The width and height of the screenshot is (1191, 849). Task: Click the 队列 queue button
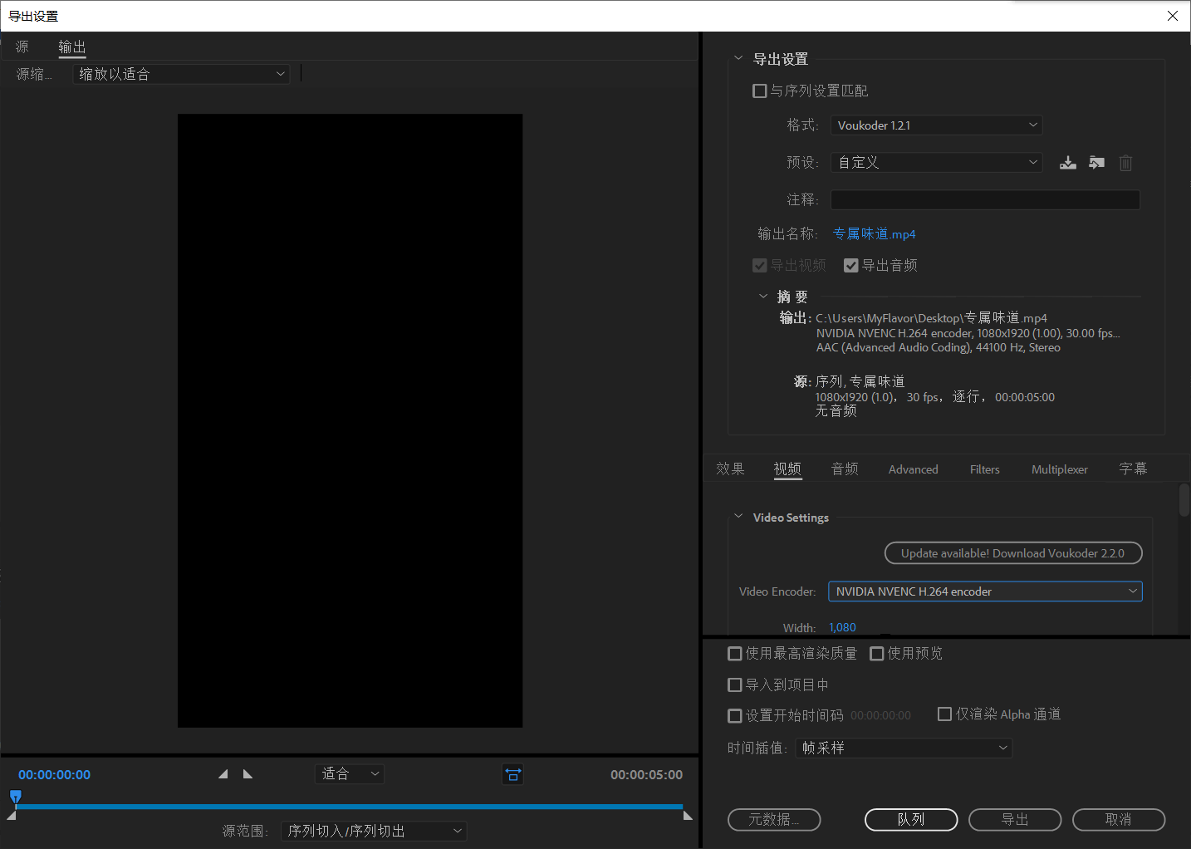(x=911, y=820)
